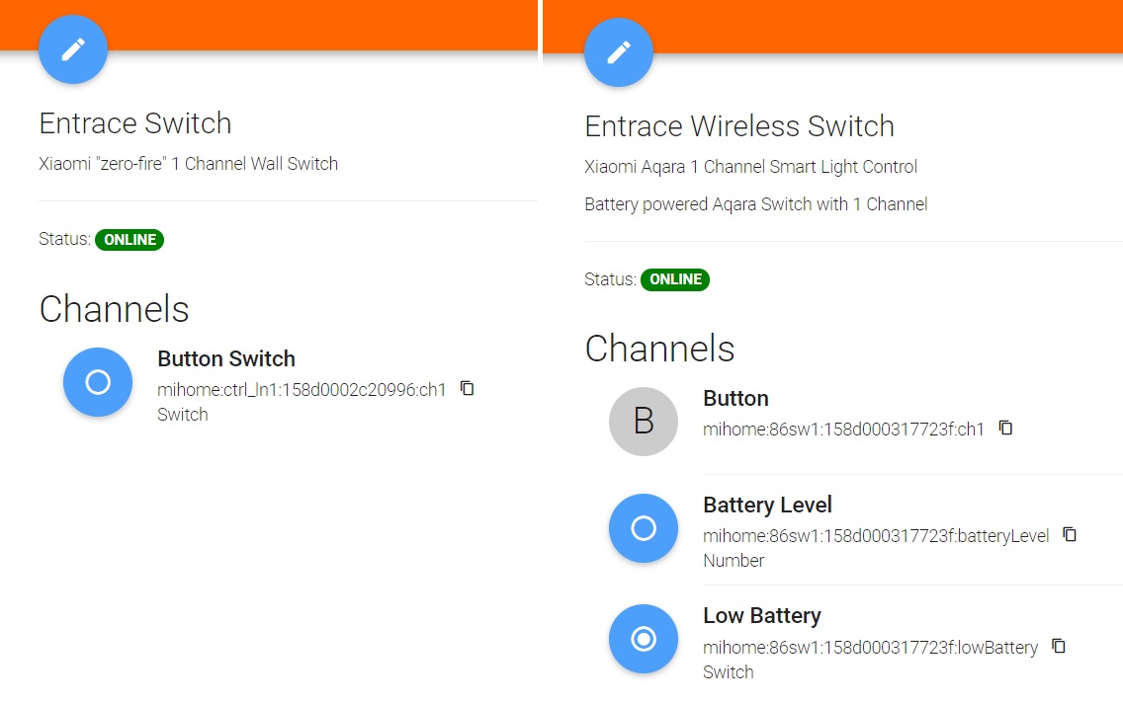Click the Entrace Switch heading
The image size is (1123, 704).
pyautogui.click(x=135, y=123)
